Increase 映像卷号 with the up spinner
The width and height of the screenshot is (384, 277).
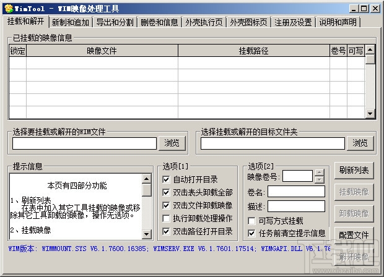[320, 173]
